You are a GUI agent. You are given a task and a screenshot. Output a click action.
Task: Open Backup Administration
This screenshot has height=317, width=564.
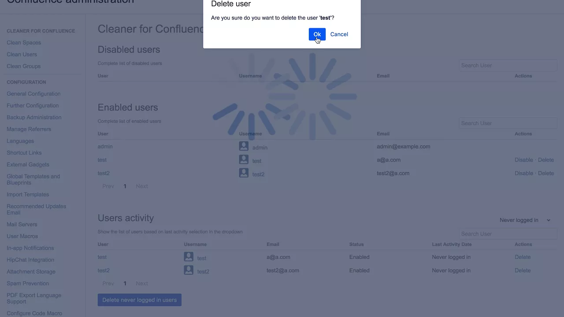(34, 118)
